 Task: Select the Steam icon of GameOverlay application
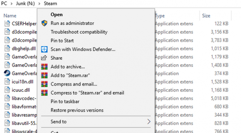click(7, 73)
